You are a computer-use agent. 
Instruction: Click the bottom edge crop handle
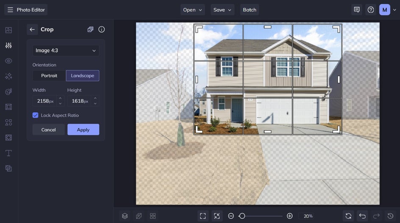click(x=267, y=132)
